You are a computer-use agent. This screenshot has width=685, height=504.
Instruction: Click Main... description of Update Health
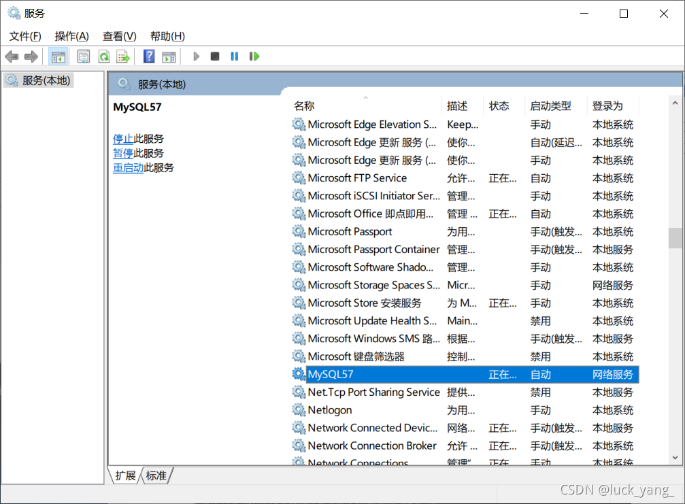point(462,320)
